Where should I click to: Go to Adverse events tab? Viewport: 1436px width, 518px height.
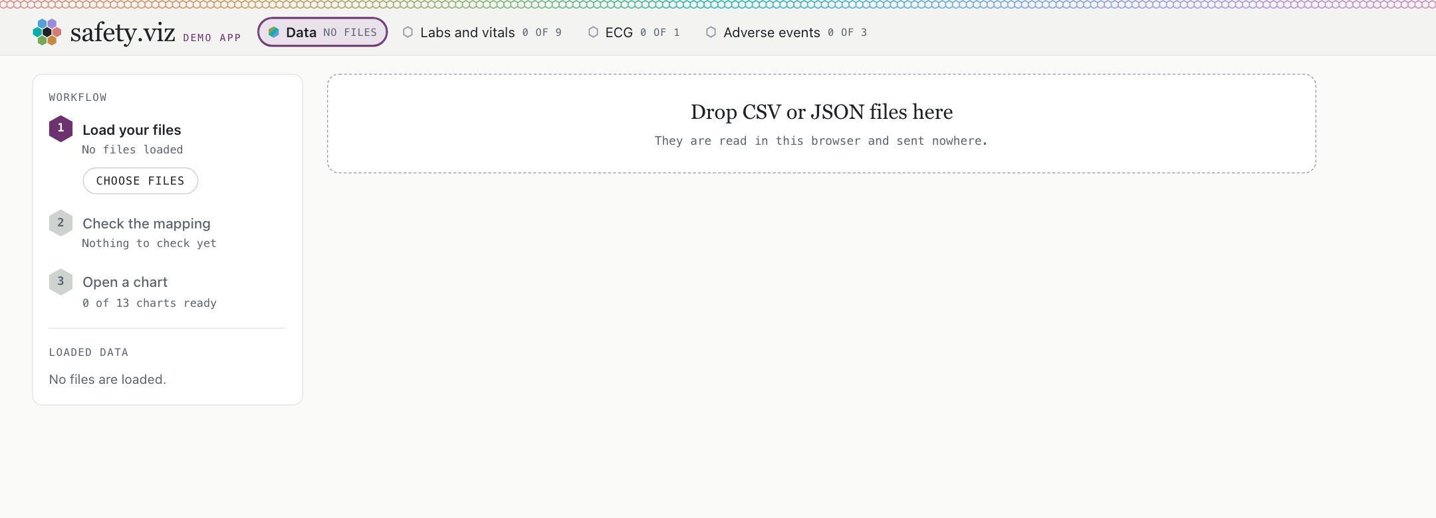pyautogui.click(x=786, y=33)
